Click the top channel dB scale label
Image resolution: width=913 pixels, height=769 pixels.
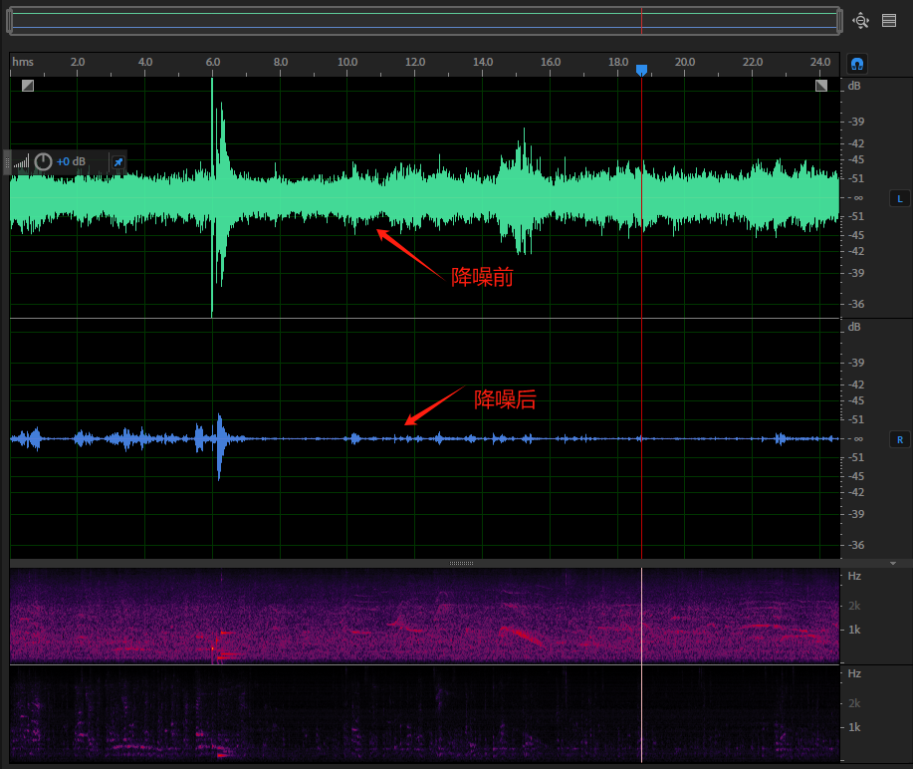[x=854, y=87]
